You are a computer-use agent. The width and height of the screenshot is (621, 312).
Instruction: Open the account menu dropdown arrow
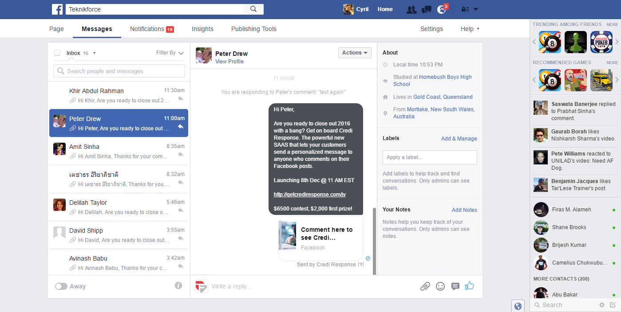pyautogui.click(x=476, y=9)
